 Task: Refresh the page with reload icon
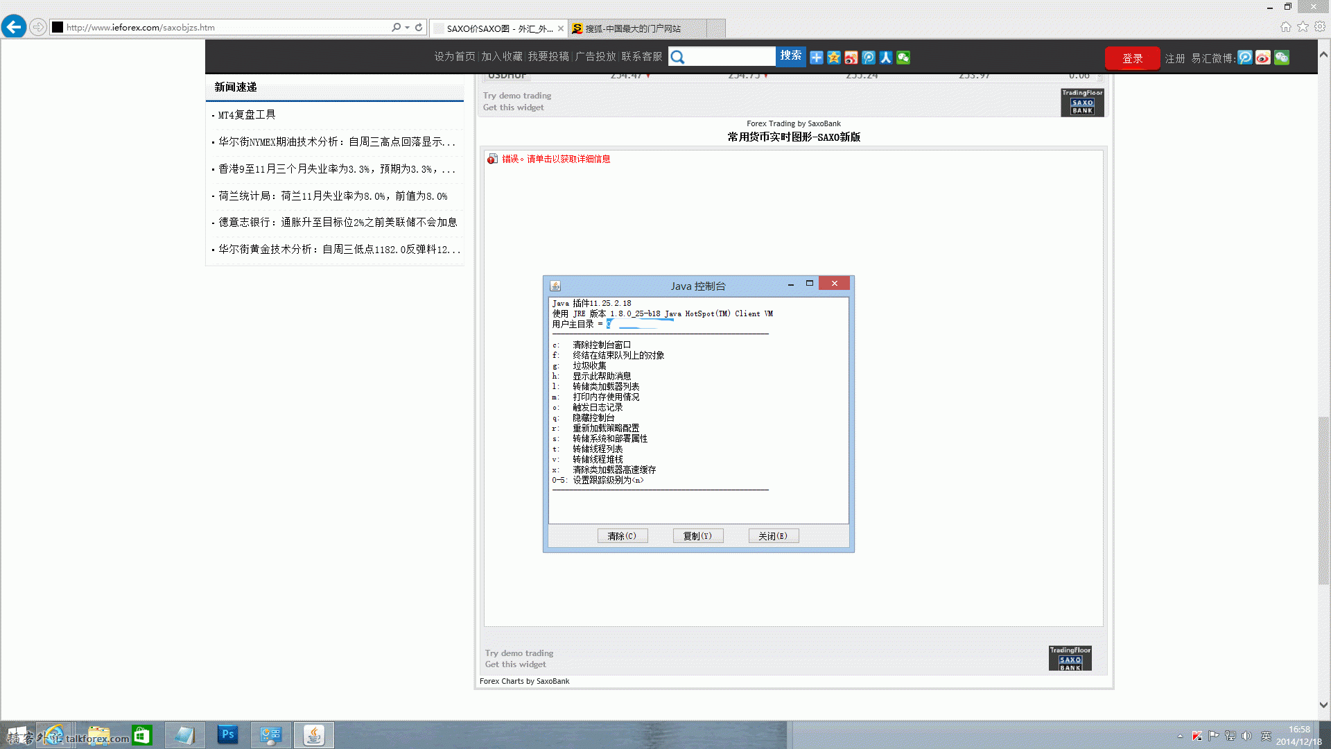coord(419,28)
